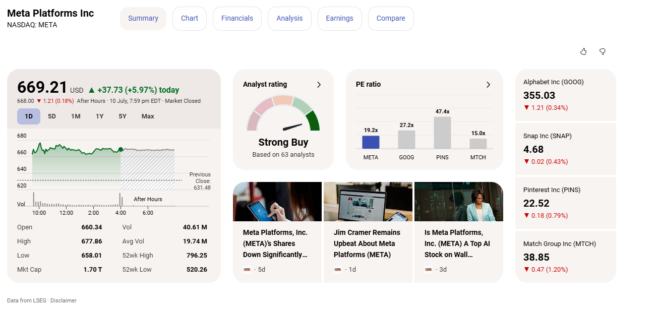660x310 pixels.
Task: Open the Jim Cramer article thumbnail
Action: (368, 202)
